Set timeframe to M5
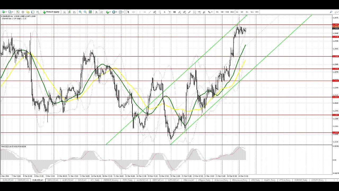Viewport: 339px width, 191px height. coord(222,12)
